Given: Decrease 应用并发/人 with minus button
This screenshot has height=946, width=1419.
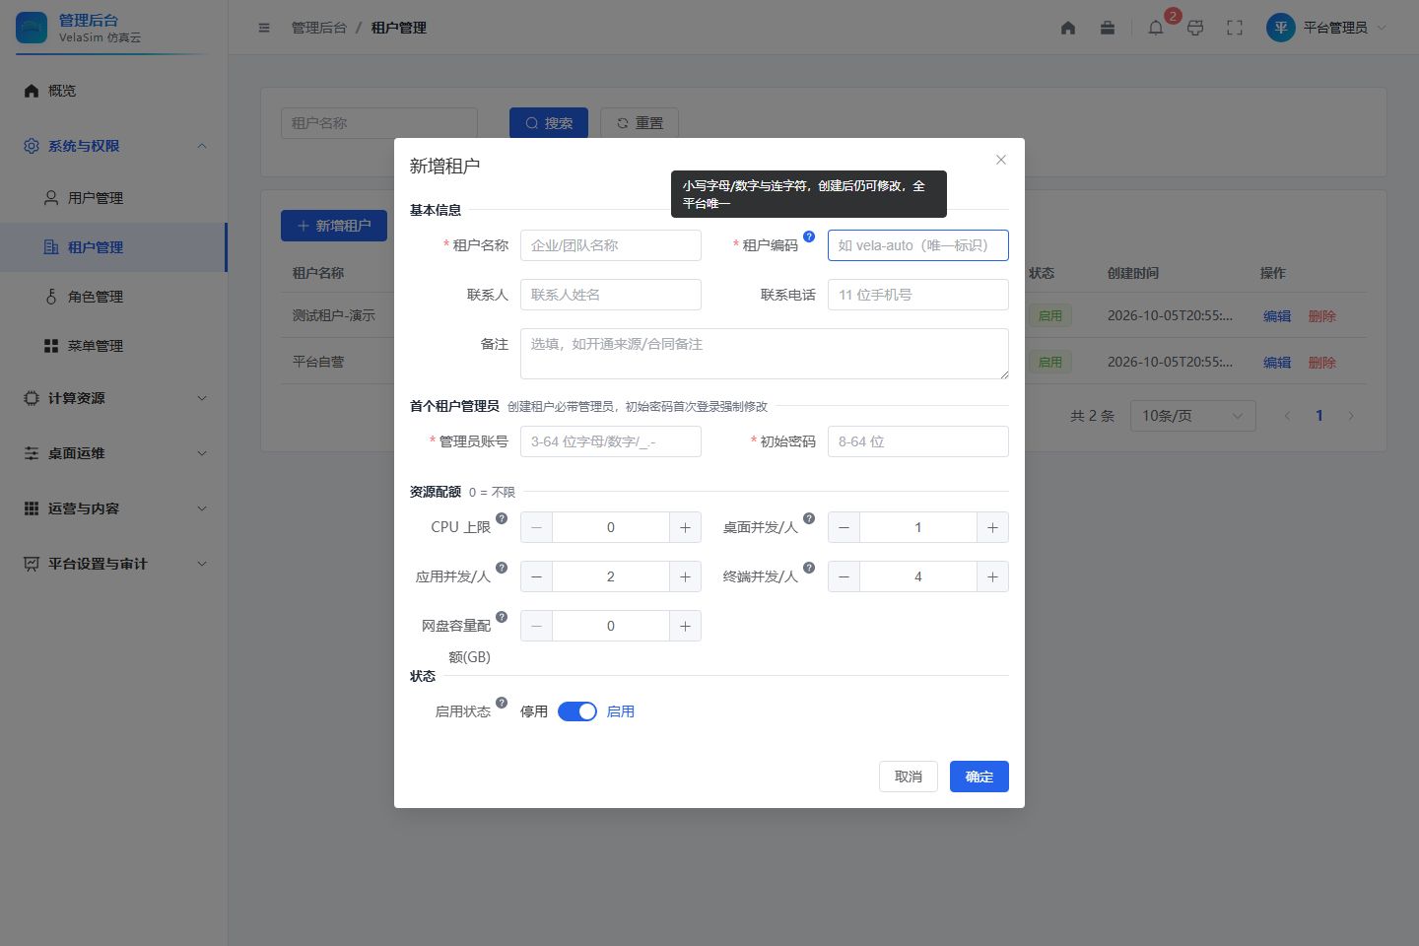Looking at the screenshot, I should coord(536,576).
